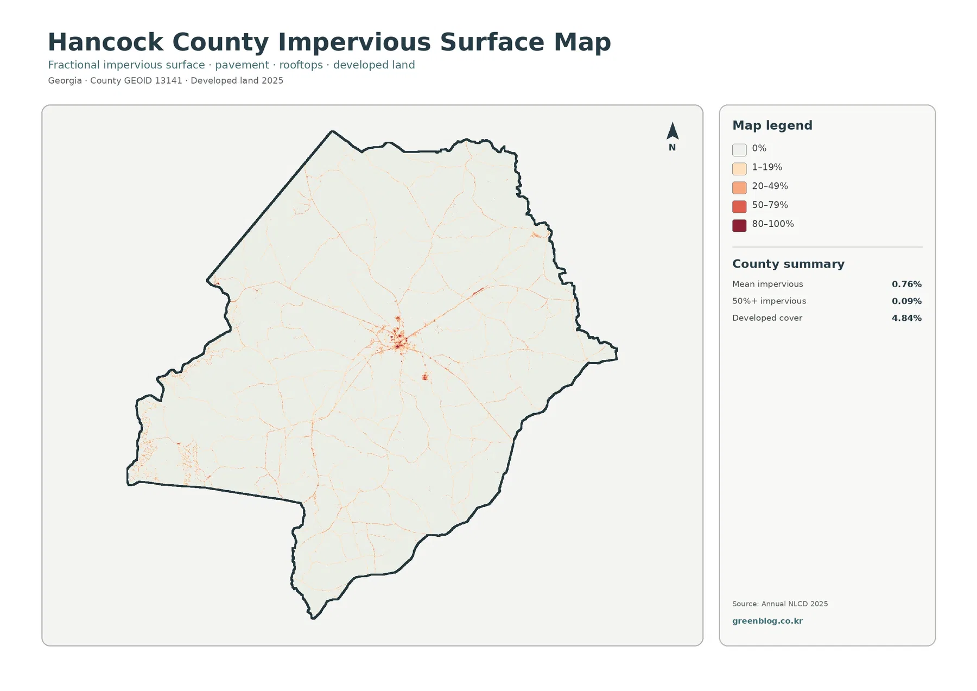Click the 'Mean impervious' label

pyautogui.click(x=767, y=284)
